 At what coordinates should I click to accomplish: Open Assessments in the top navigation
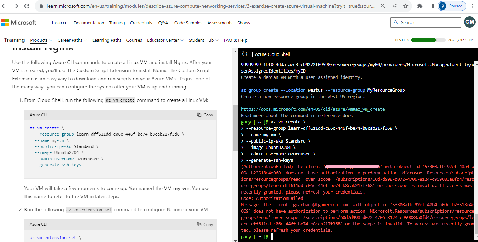click(220, 23)
